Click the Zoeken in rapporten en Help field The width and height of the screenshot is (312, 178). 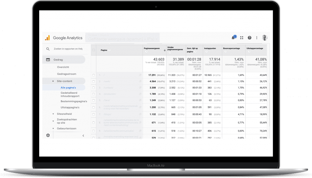pyautogui.click(x=68, y=49)
